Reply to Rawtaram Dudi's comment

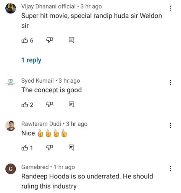(x=71, y=147)
